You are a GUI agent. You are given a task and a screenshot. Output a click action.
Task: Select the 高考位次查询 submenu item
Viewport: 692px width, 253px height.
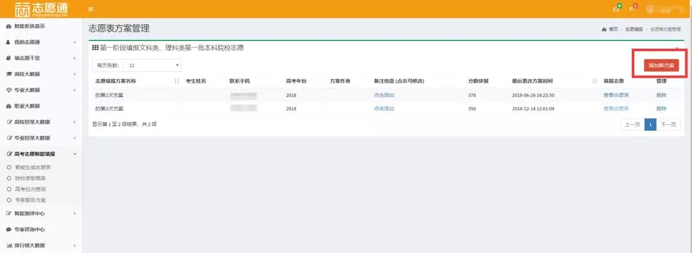coord(30,189)
